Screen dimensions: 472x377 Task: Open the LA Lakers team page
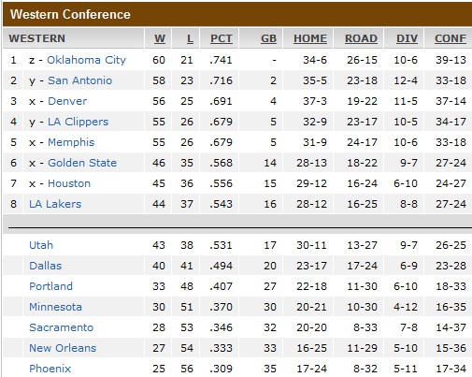(x=55, y=204)
